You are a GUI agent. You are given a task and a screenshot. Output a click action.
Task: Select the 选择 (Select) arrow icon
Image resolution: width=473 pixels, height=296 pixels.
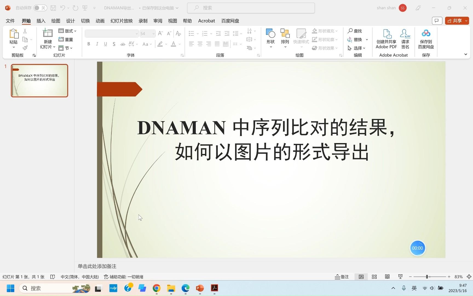(x=350, y=48)
